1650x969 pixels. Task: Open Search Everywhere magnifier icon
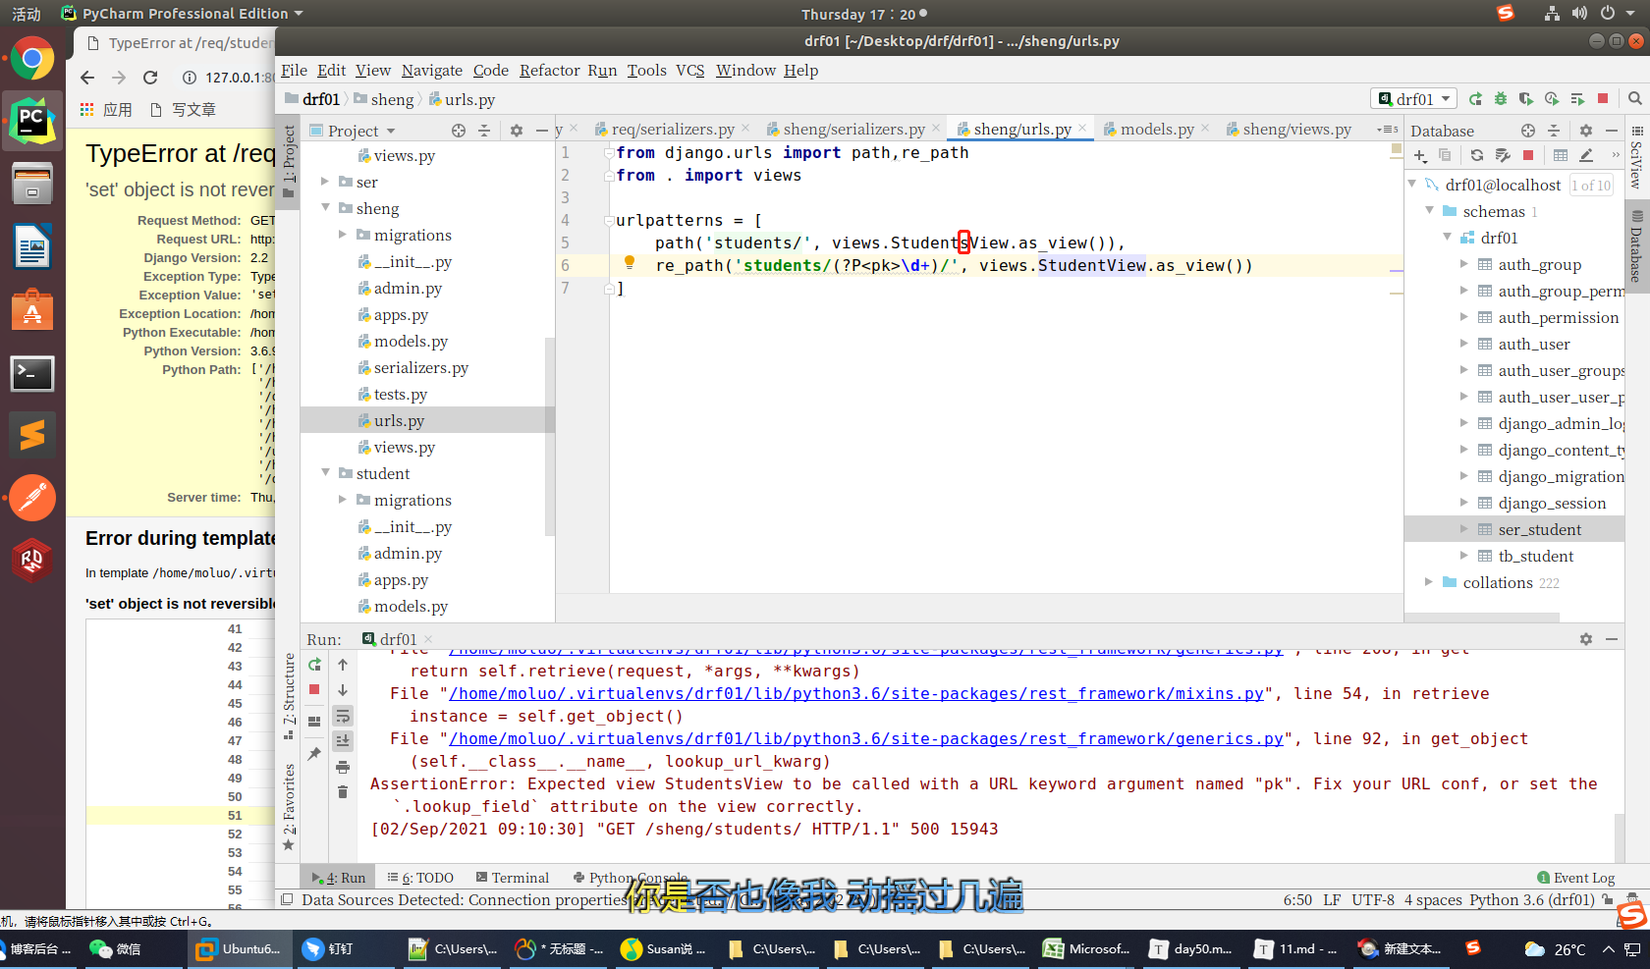(1634, 99)
